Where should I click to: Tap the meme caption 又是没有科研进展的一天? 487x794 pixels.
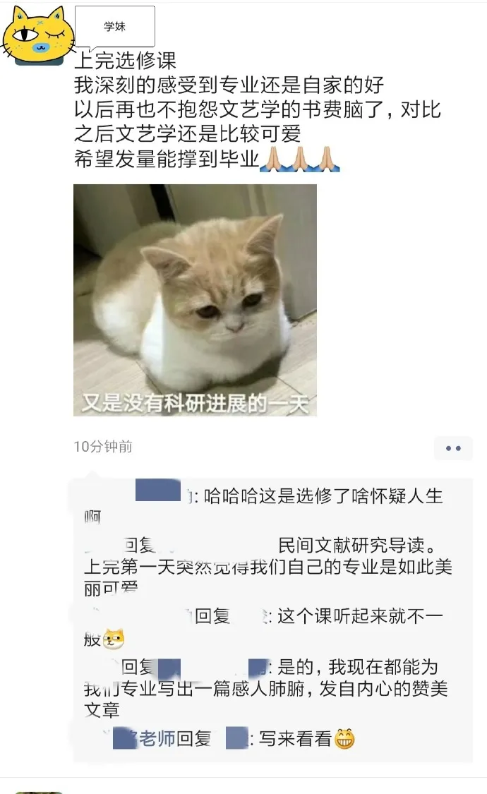click(x=195, y=403)
